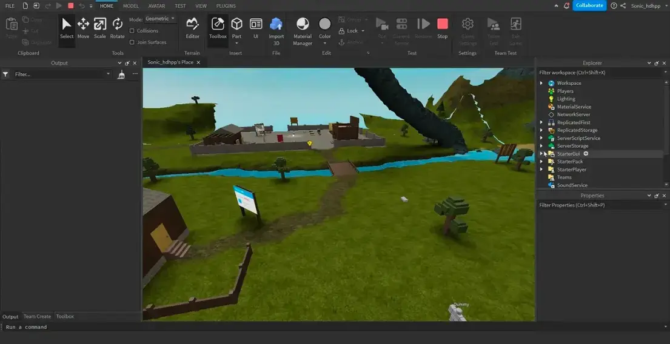Stop the running test session

coord(443,28)
